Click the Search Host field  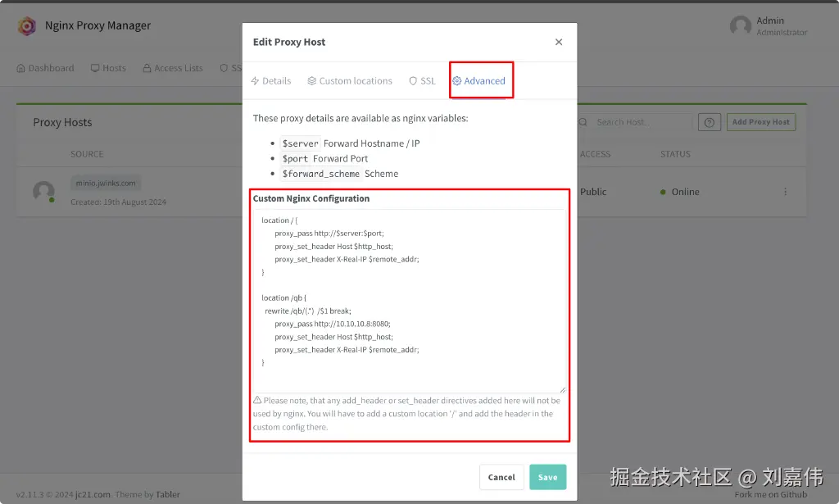(x=642, y=122)
